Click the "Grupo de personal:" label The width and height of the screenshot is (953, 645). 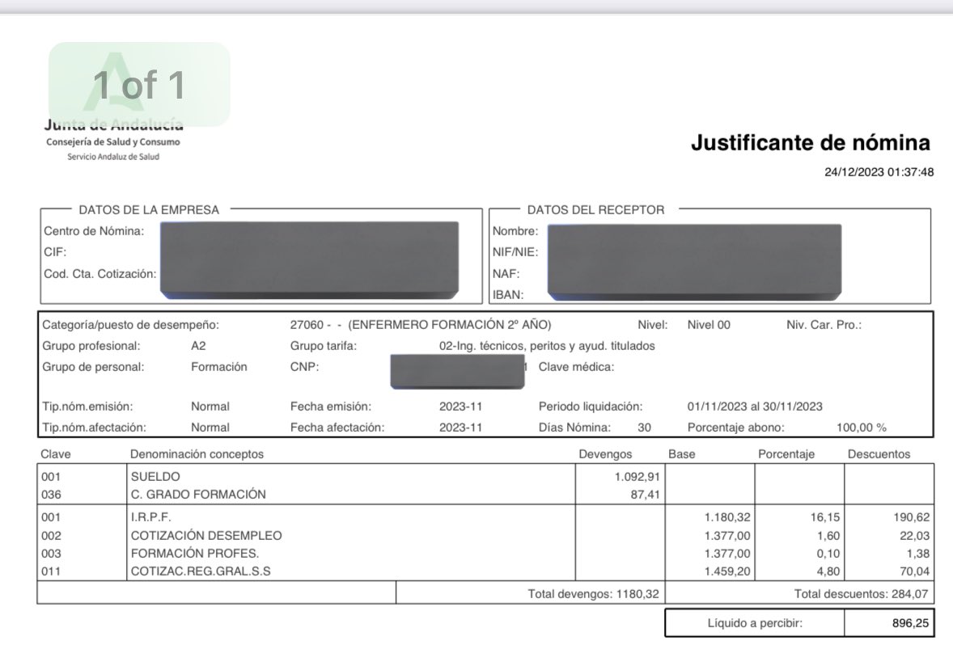coord(93,367)
